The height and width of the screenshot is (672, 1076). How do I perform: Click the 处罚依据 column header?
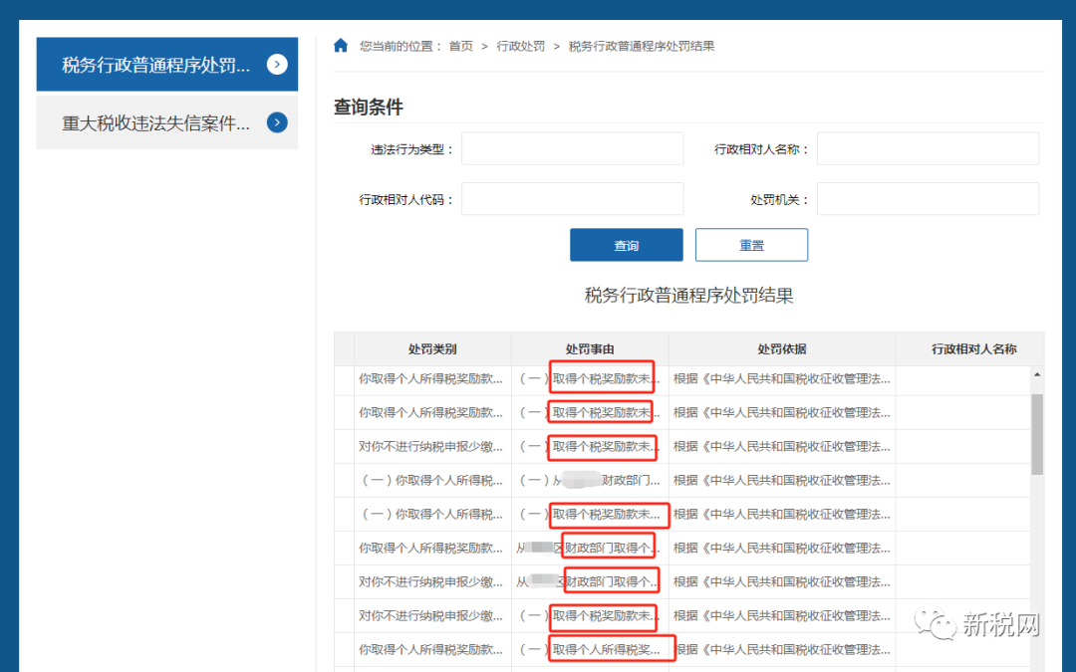(x=782, y=349)
